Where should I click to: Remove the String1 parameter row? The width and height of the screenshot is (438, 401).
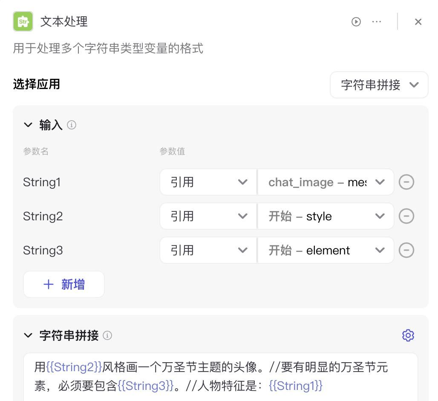(x=406, y=182)
